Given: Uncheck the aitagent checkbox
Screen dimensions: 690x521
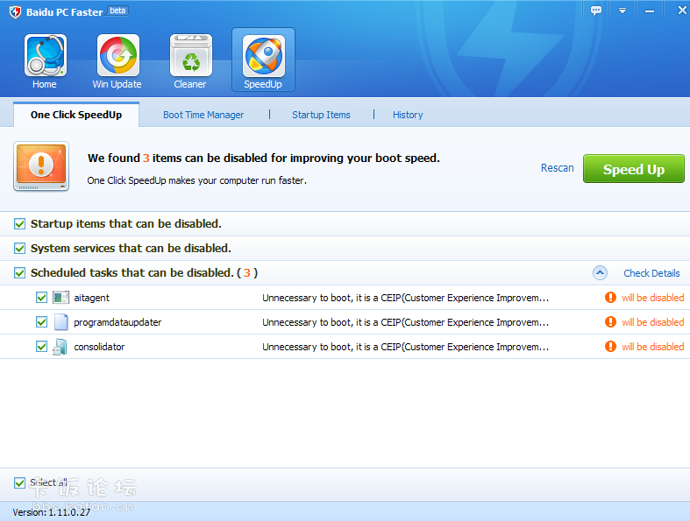Looking at the screenshot, I should pyautogui.click(x=42, y=298).
